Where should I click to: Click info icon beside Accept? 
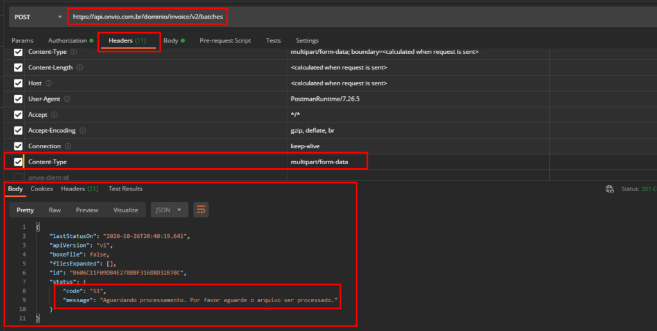(x=54, y=115)
